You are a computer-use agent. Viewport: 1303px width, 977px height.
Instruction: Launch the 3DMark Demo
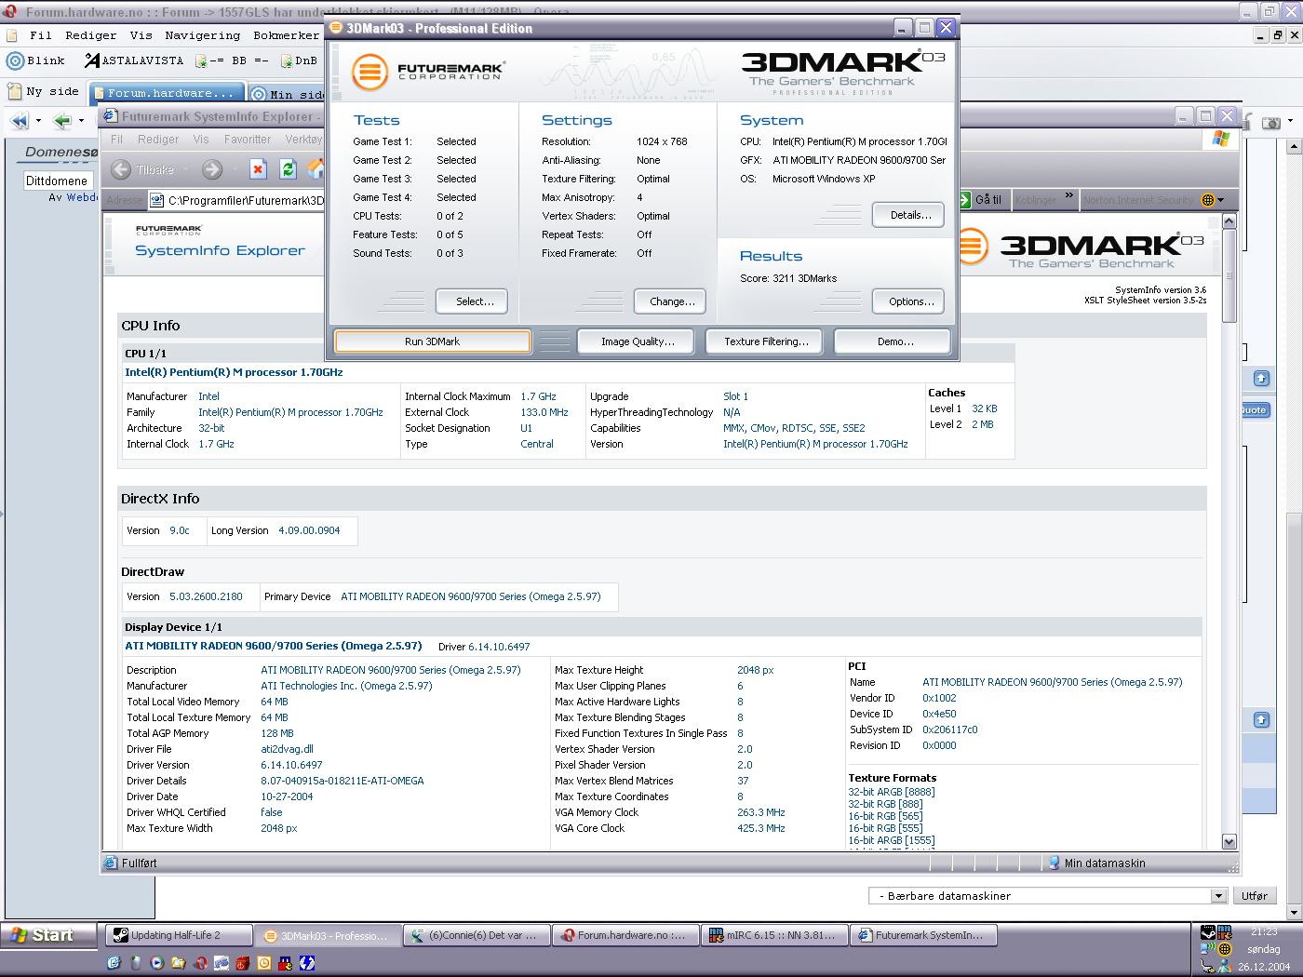(893, 341)
